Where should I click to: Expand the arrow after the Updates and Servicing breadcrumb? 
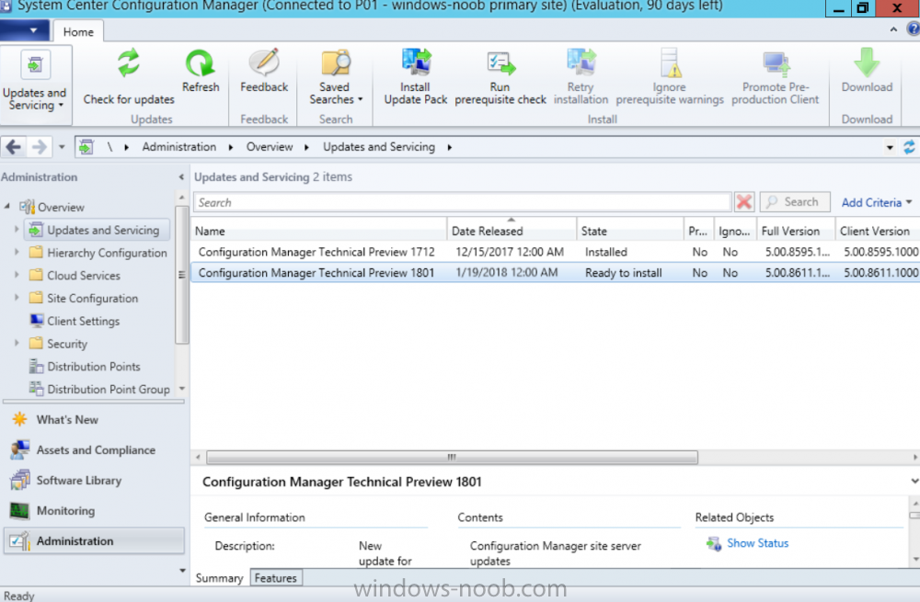click(450, 147)
